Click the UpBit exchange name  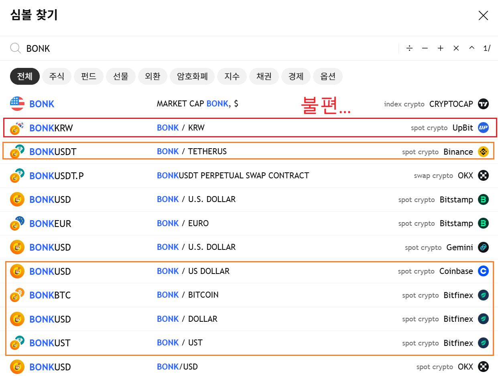[x=463, y=128]
